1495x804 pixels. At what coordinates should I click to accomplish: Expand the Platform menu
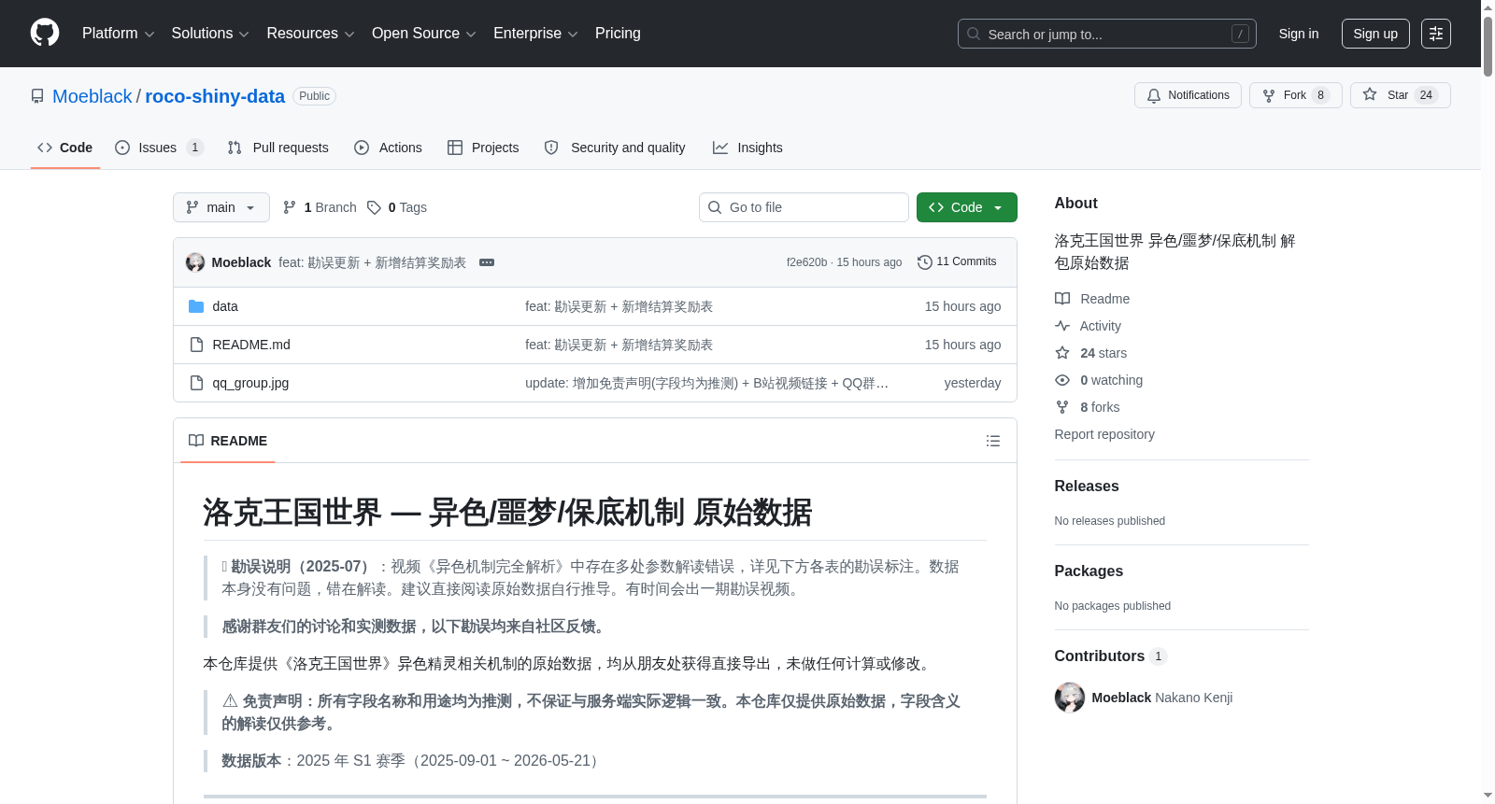click(x=119, y=34)
